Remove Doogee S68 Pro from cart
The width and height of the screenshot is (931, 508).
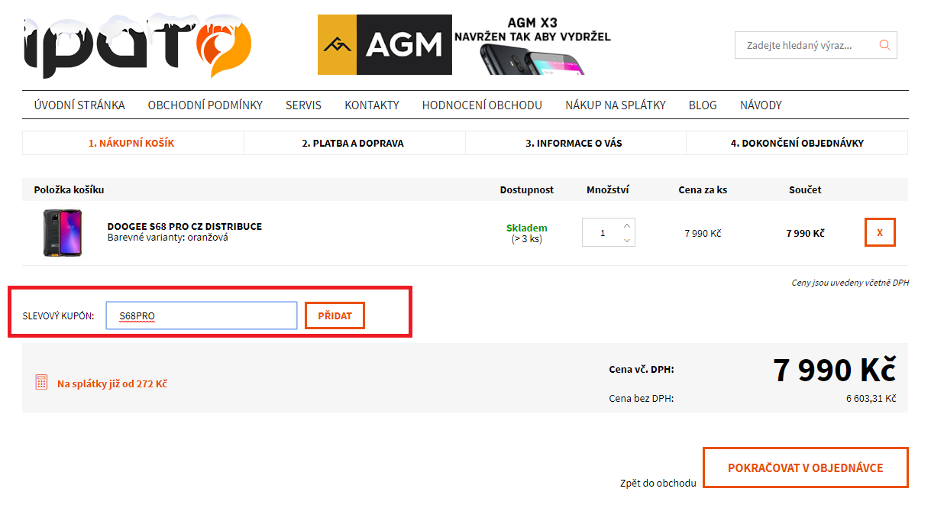pos(880,233)
